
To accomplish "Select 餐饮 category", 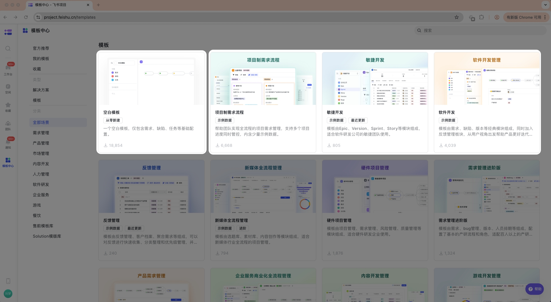I will coord(37,216).
